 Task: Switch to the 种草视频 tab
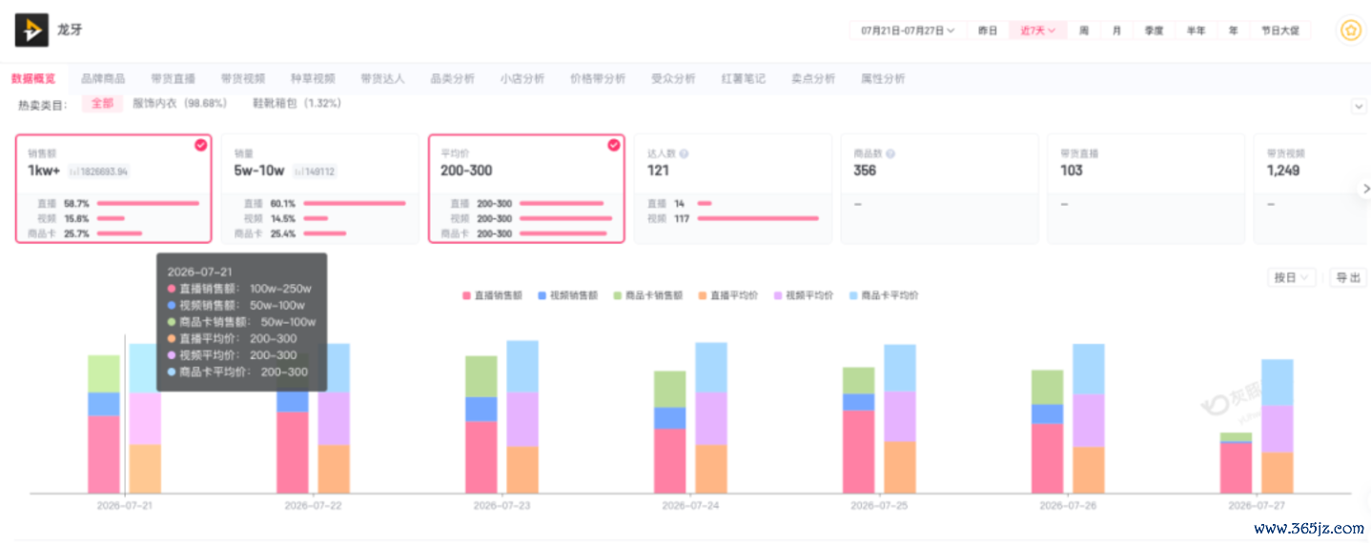313,78
